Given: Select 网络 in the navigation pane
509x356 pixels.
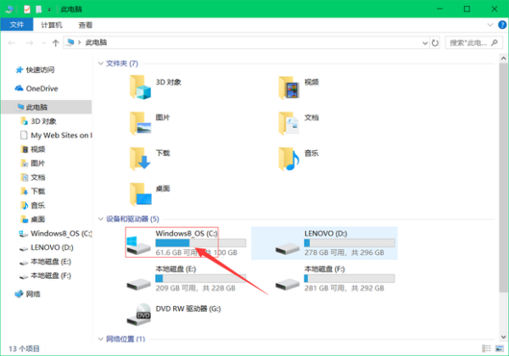Looking at the screenshot, I should [x=32, y=293].
